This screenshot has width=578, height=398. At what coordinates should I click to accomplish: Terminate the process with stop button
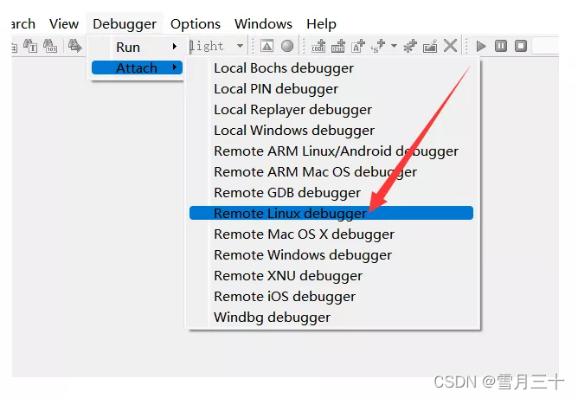click(x=521, y=46)
